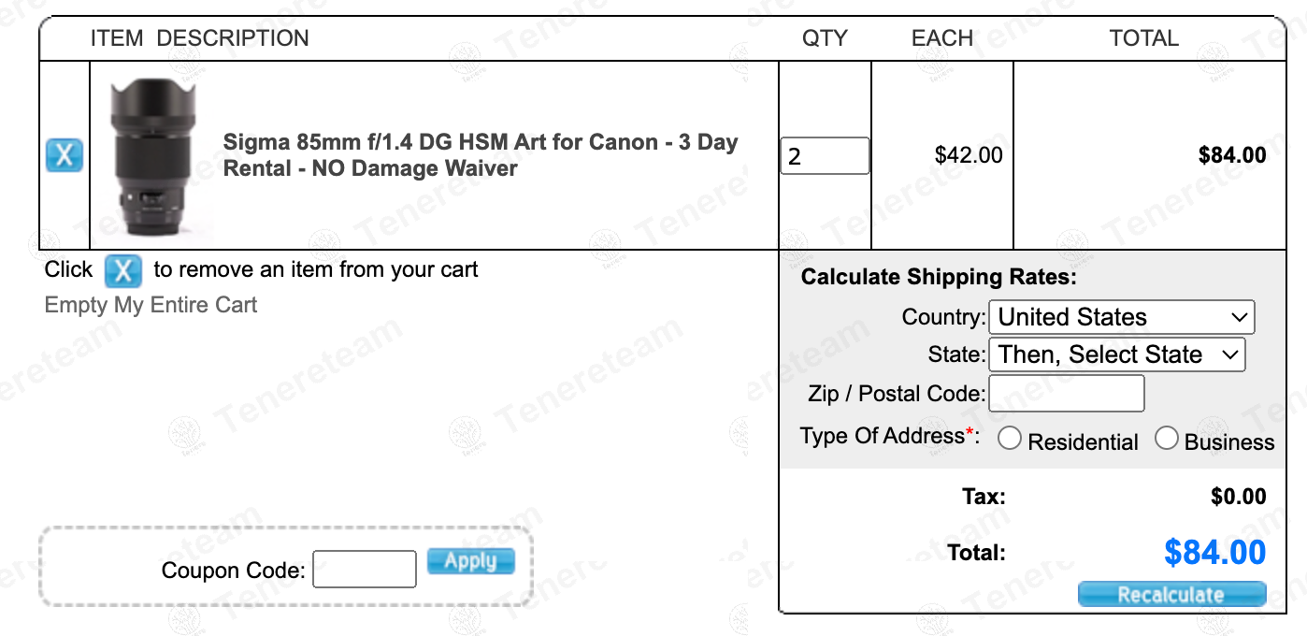Click the QTY column header
Image resolution: width=1307 pixels, height=636 pixels.
tap(825, 38)
